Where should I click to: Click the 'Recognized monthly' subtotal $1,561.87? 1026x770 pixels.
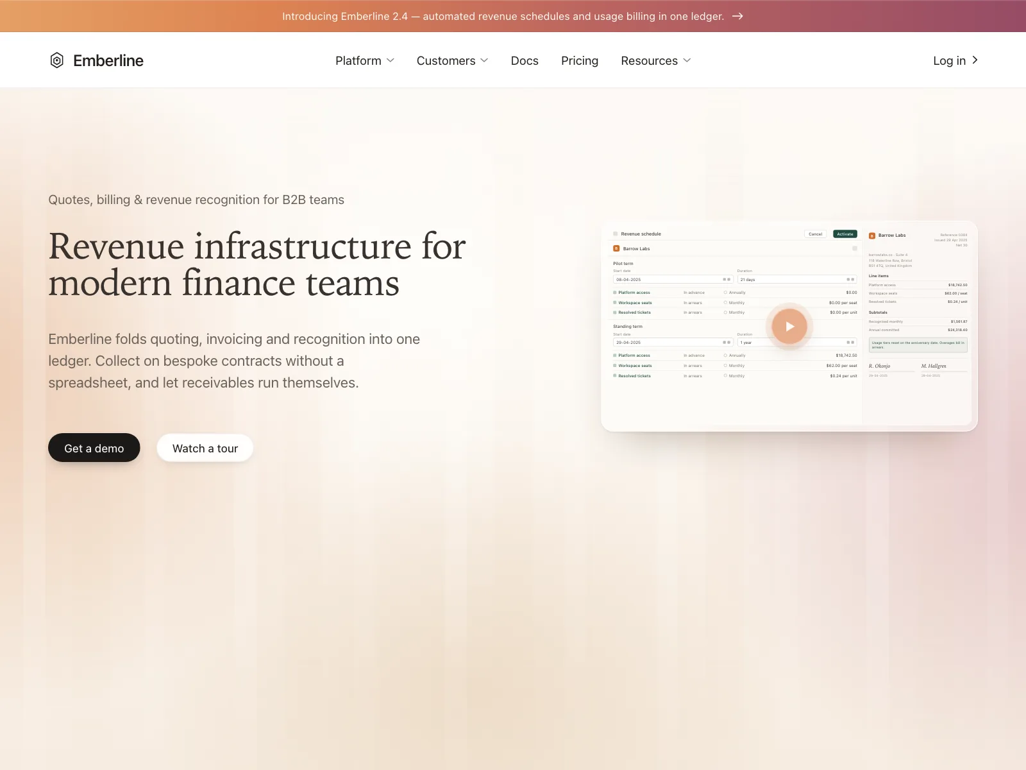click(959, 321)
